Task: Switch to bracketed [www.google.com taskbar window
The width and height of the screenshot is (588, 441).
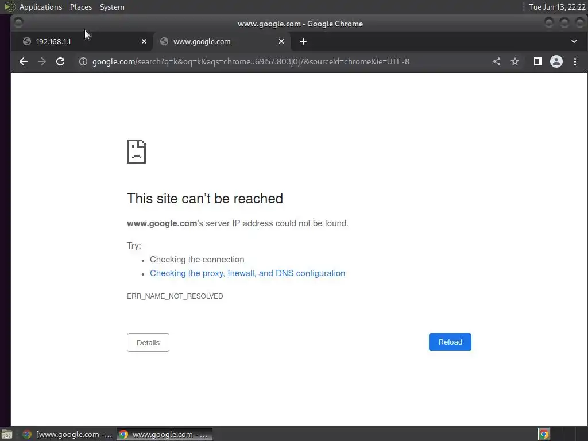Action: tap(68, 435)
